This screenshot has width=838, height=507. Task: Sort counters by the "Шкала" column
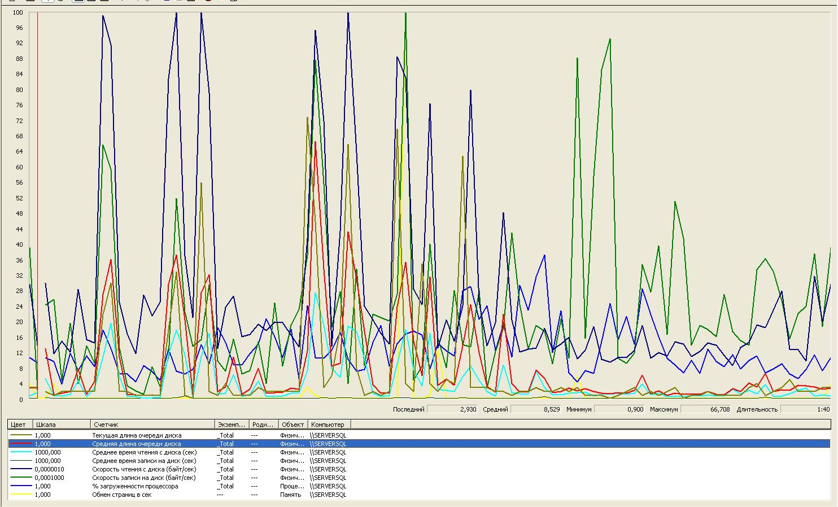(x=61, y=424)
